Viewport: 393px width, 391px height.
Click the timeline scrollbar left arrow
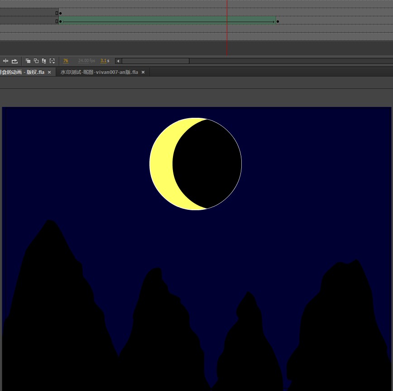[x=118, y=61]
